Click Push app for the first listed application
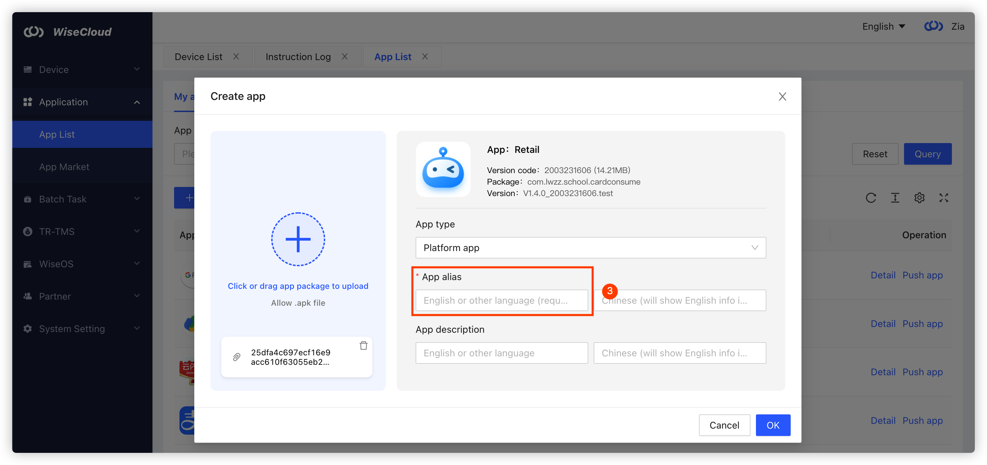987x465 pixels. click(x=922, y=275)
